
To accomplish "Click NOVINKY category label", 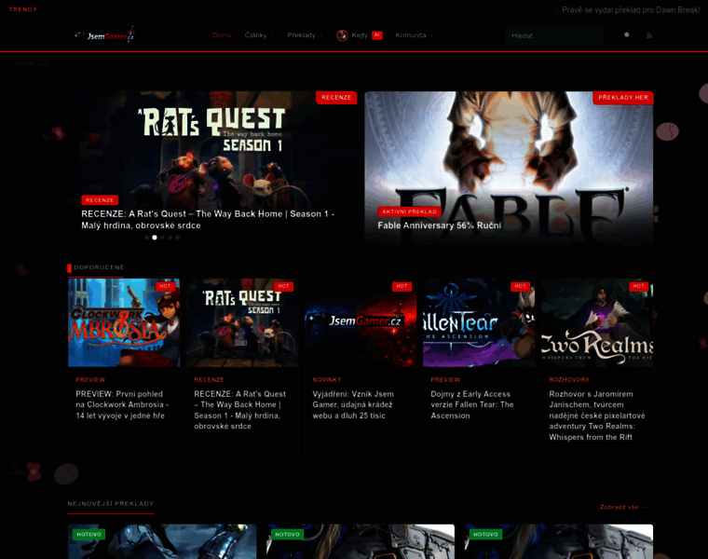I will [327, 380].
